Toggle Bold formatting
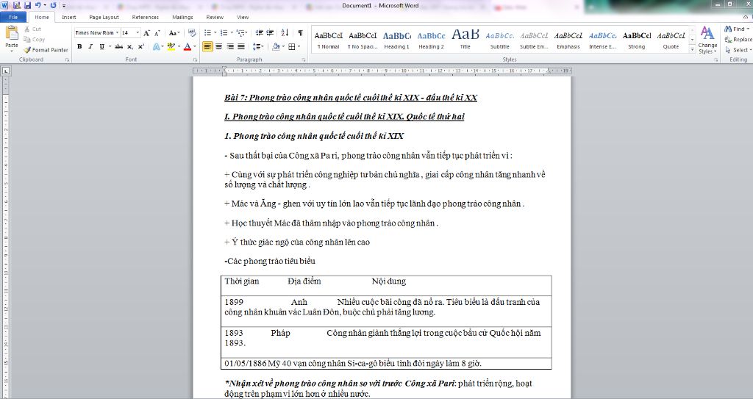753x399 pixels. tap(79, 46)
